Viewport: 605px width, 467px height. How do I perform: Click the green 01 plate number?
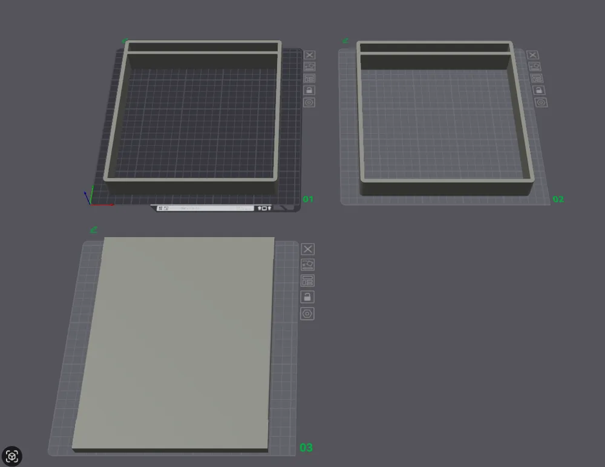[x=308, y=199]
